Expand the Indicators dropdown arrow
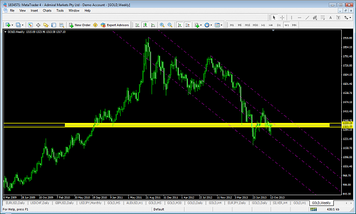This screenshot has height=214, width=356. [201, 25]
